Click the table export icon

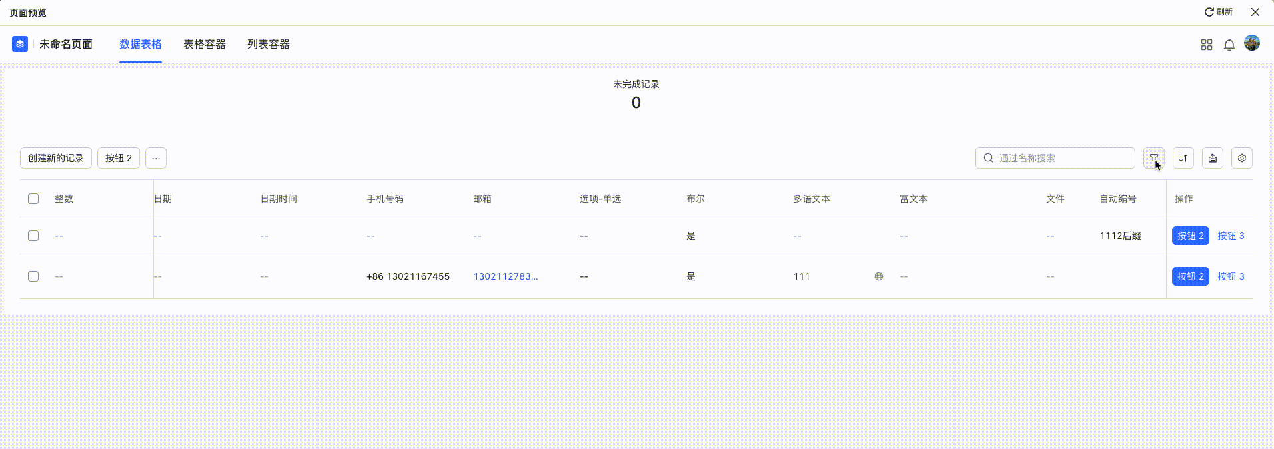pos(1213,158)
